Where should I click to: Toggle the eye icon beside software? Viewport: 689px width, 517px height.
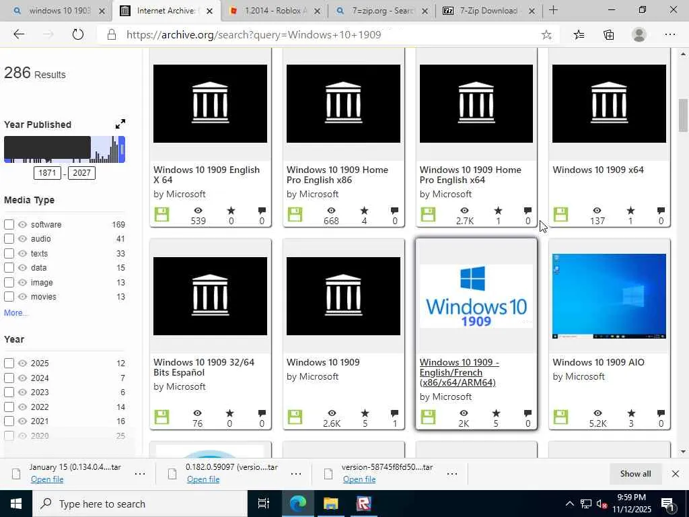pos(22,225)
